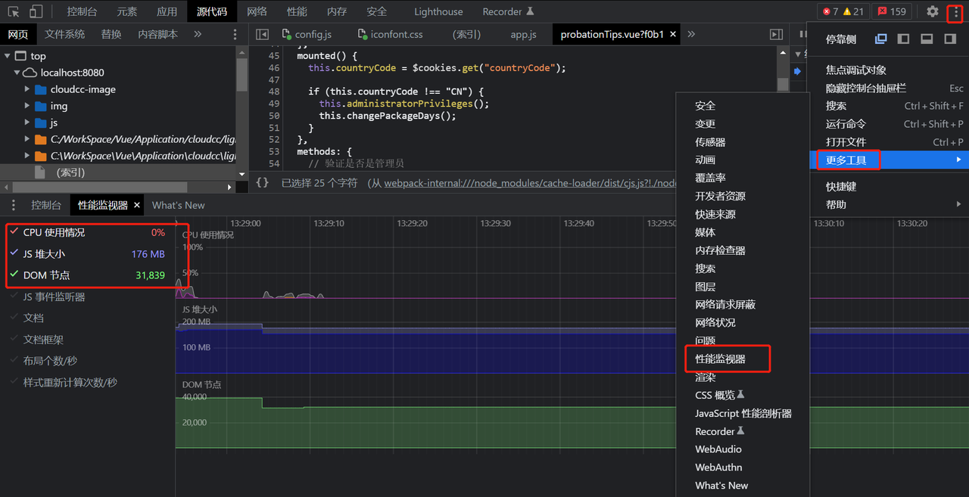969x497 pixels.
Task: Click the navigator horizontal scrollbar
Action: (x=98, y=187)
